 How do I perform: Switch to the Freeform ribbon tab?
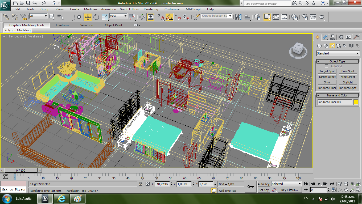[x=62, y=25]
